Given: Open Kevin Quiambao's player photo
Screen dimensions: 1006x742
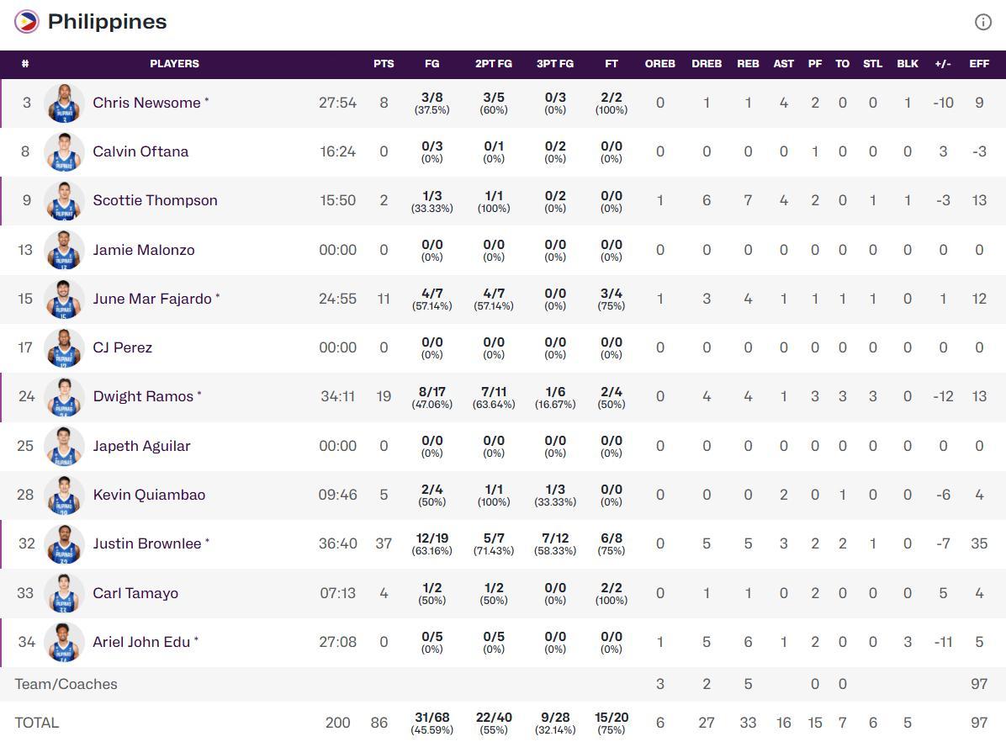Looking at the screenshot, I should coord(64,495).
